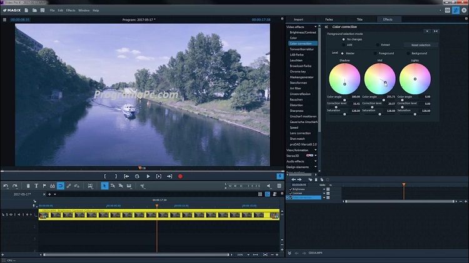
Task: Open the Effects menu in menu bar
Action: (x=71, y=11)
